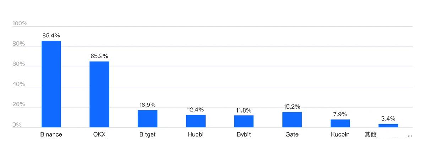Select the OKX bar
The image size is (426, 150).
99,94
